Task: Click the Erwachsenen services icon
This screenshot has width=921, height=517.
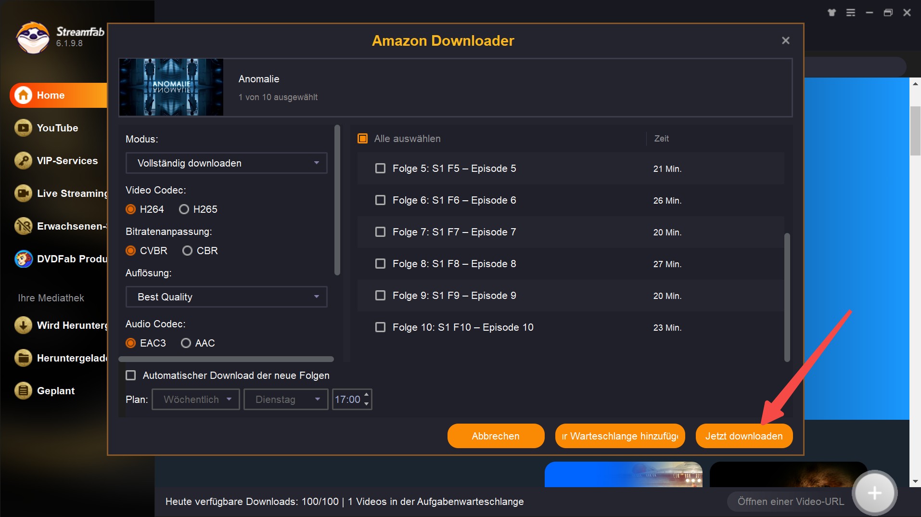Action: coord(23,226)
